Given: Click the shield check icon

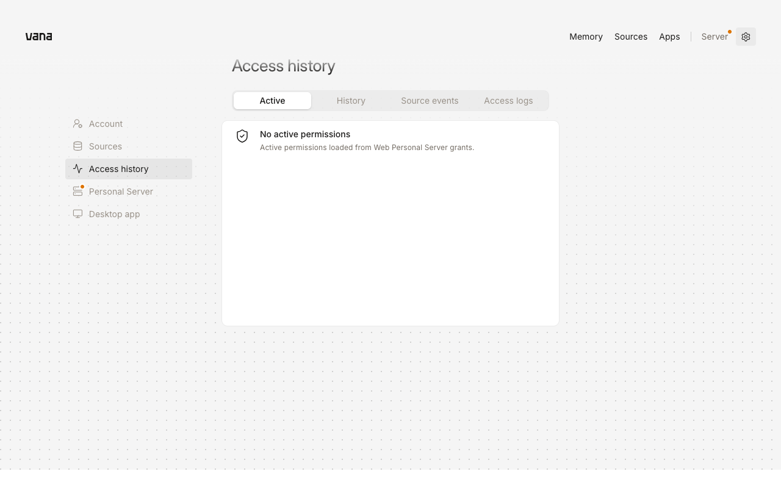Looking at the screenshot, I should 242,136.
